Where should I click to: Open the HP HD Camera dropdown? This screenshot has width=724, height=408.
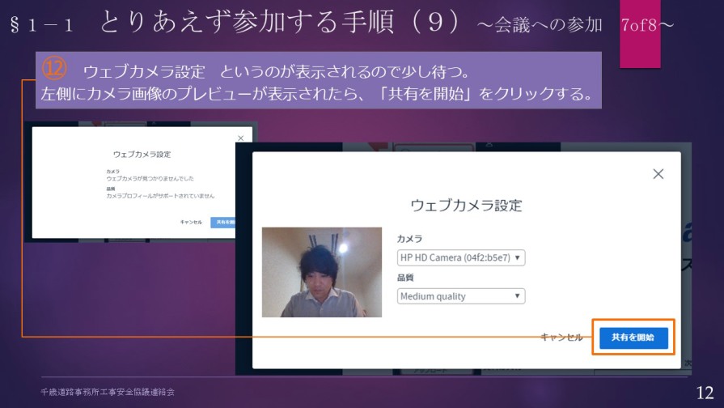pos(461,257)
